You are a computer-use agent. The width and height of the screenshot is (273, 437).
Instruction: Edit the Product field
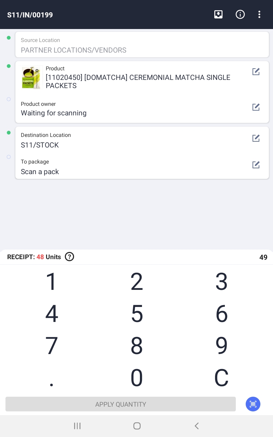pos(256,72)
